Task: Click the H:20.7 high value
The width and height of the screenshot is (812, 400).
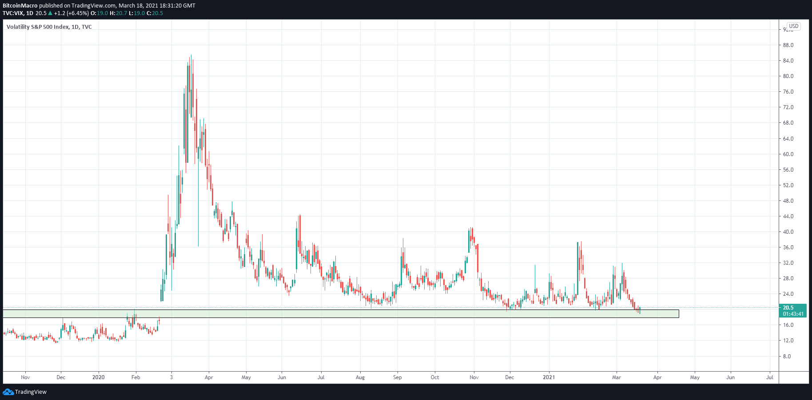Action: [119, 13]
